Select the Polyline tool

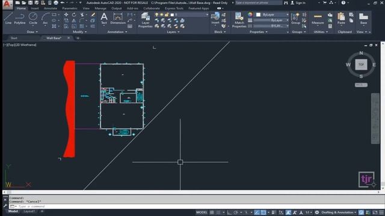click(20, 19)
